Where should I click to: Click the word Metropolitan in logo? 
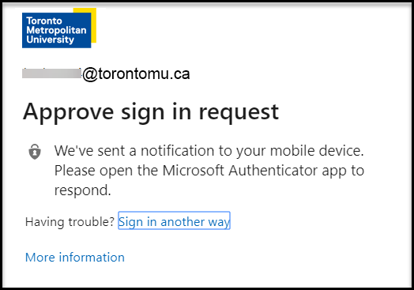coord(56,30)
